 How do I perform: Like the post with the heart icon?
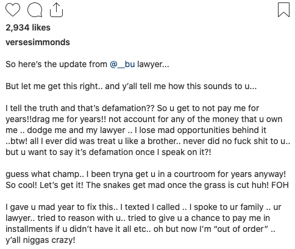click(13, 10)
